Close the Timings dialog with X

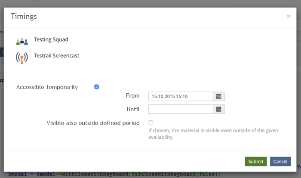pos(288,17)
